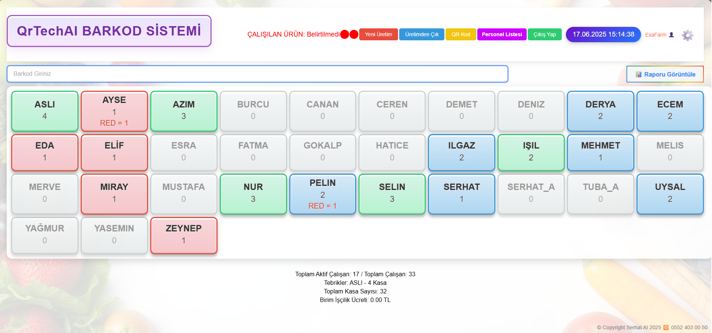
Task: Select the CANAN employee card
Action: click(323, 111)
